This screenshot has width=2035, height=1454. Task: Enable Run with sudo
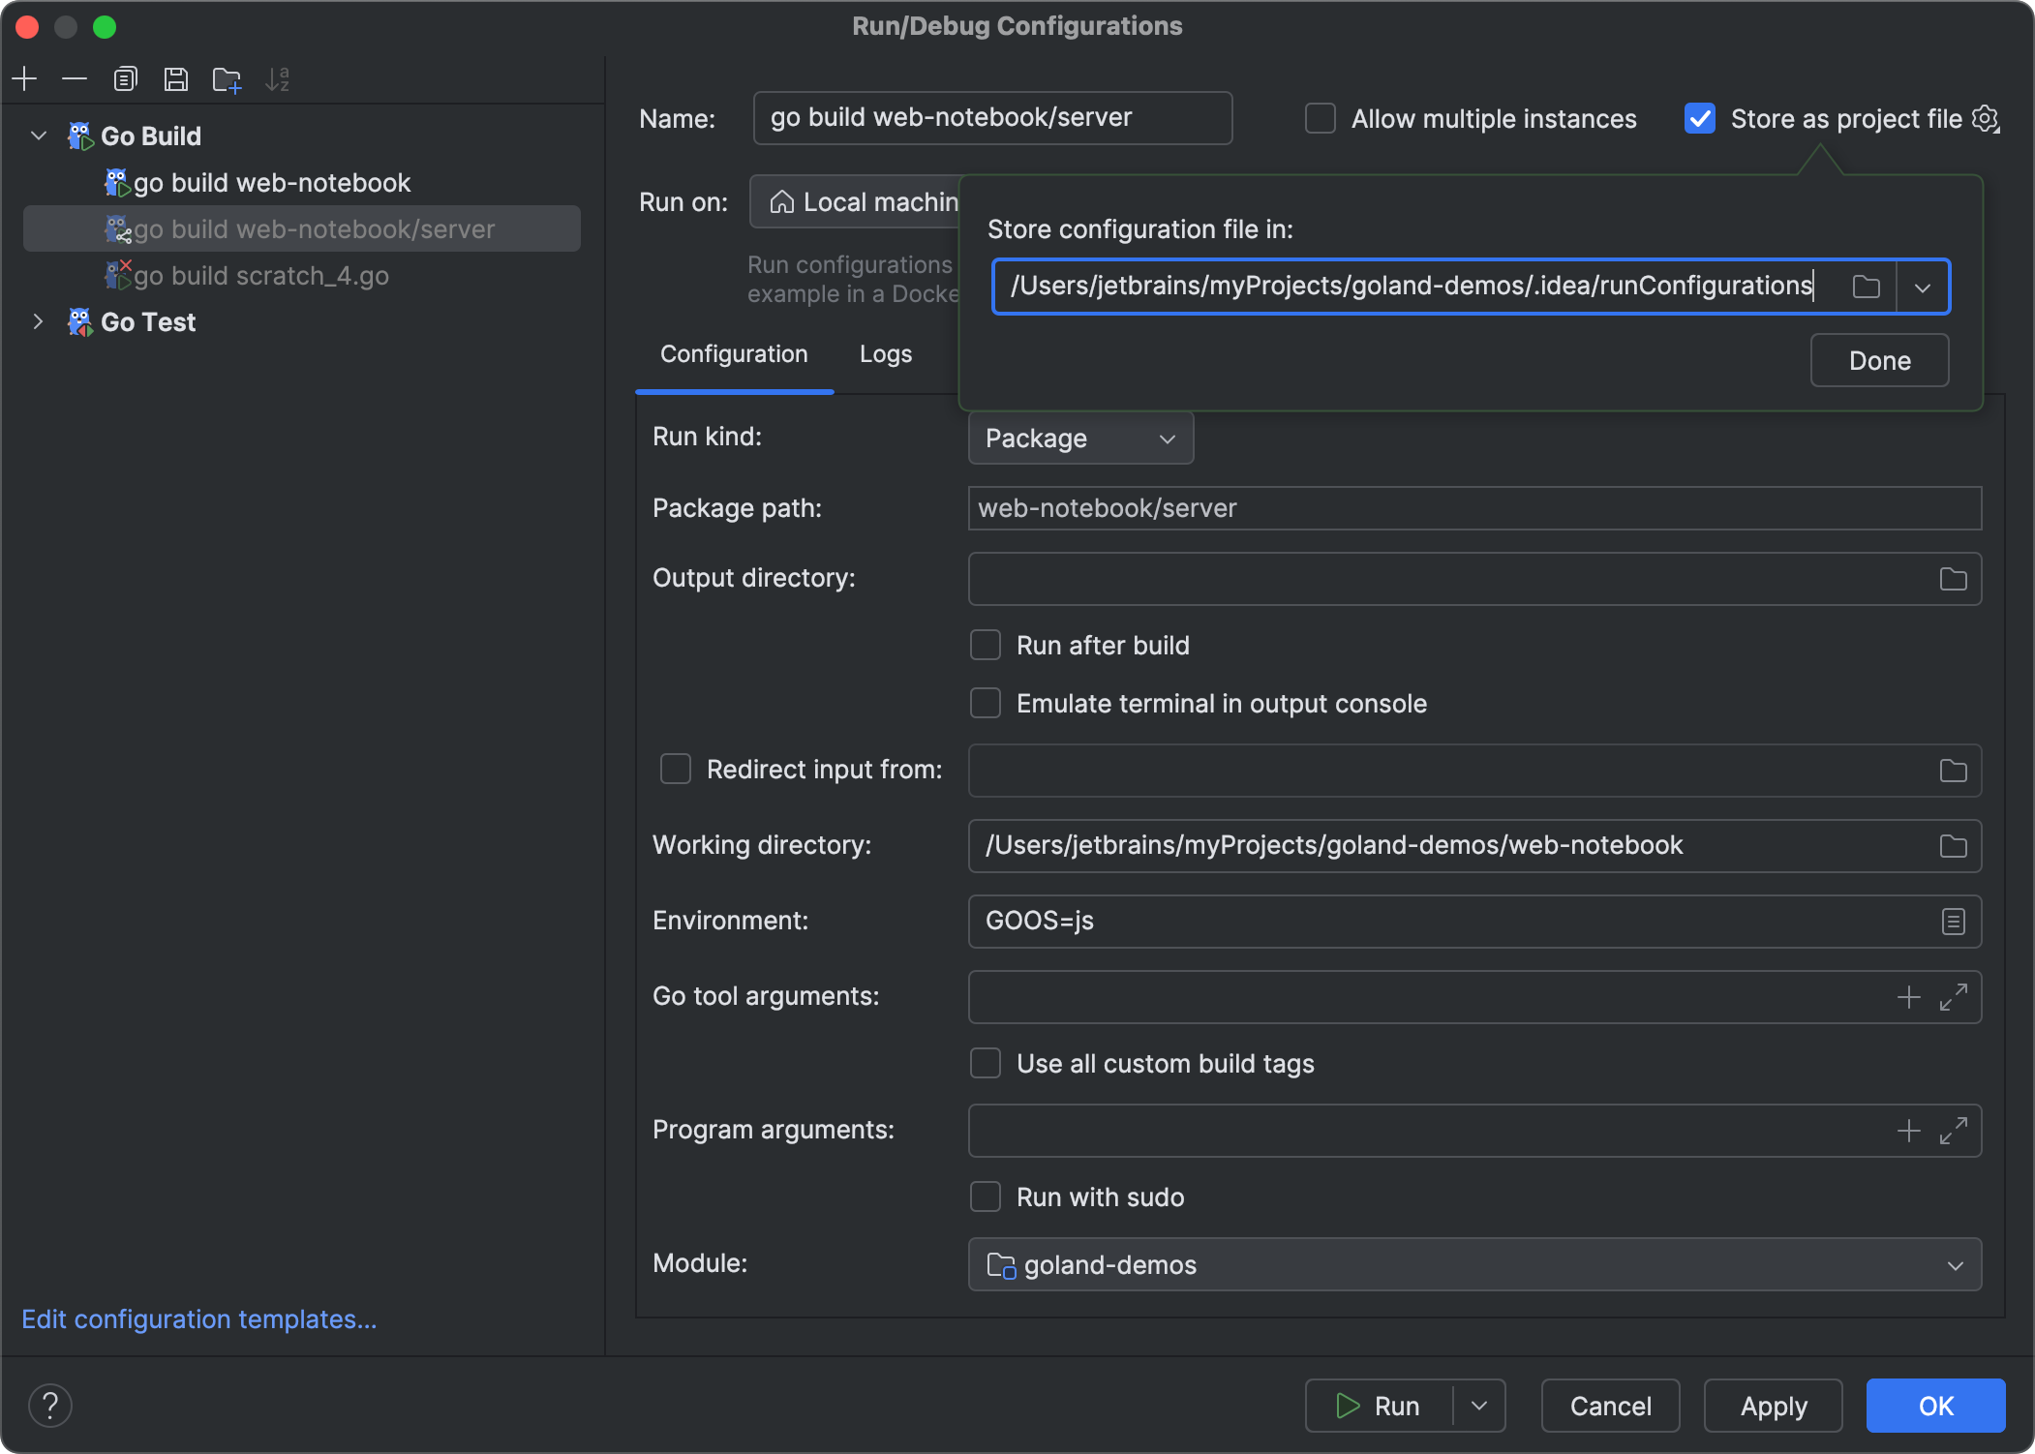[x=985, y=1197]
